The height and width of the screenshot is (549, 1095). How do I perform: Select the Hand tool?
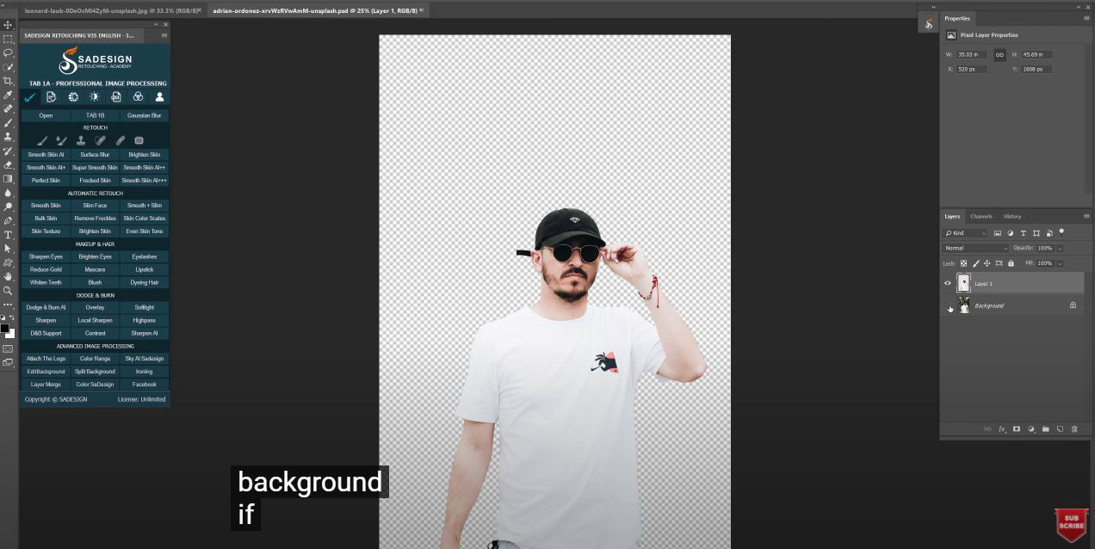[x=8, y=276]
